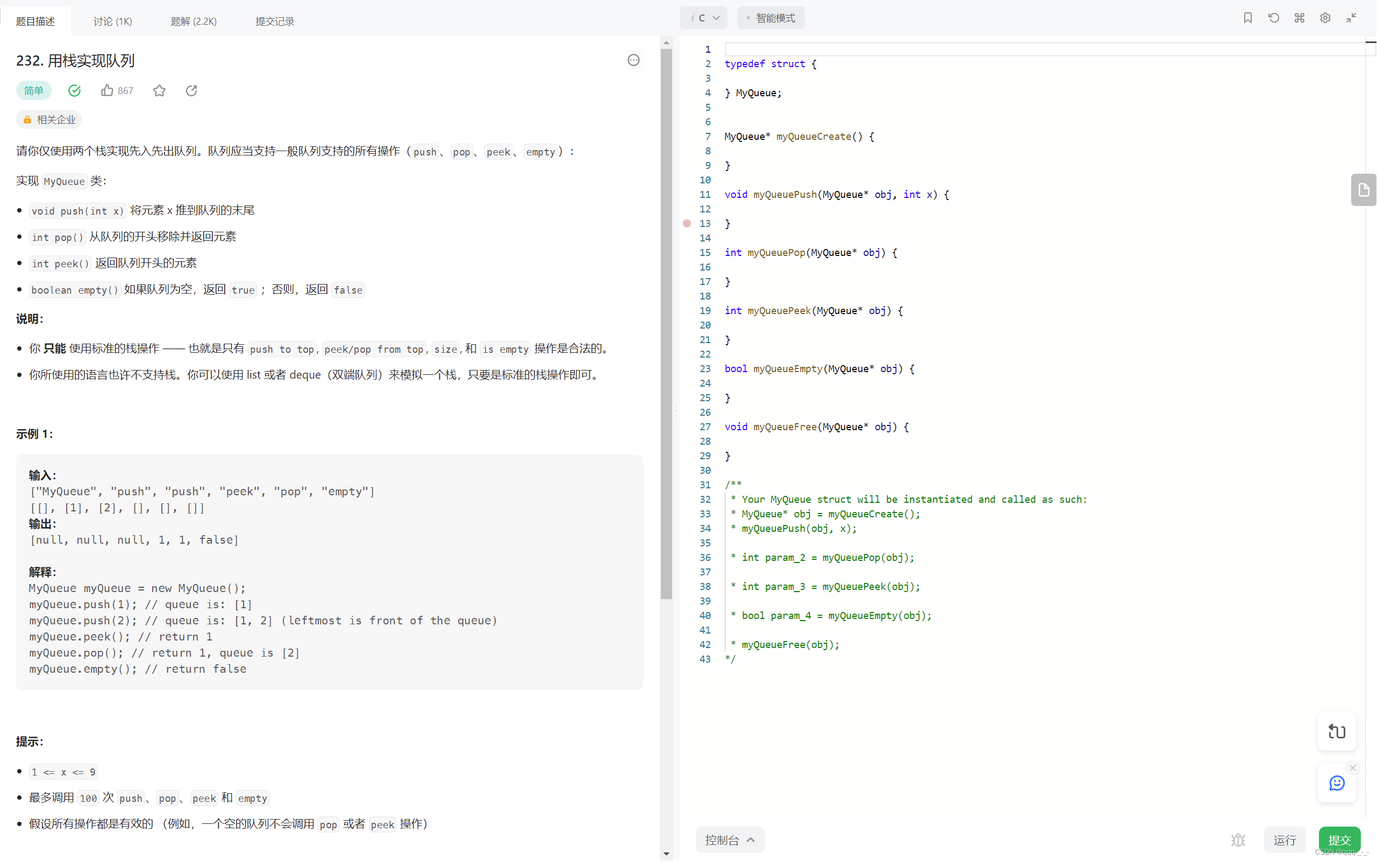This screenshot has width=1377, height=861.
Task: Click code line '} MyQueue;'
Action: tap(753, 93)
